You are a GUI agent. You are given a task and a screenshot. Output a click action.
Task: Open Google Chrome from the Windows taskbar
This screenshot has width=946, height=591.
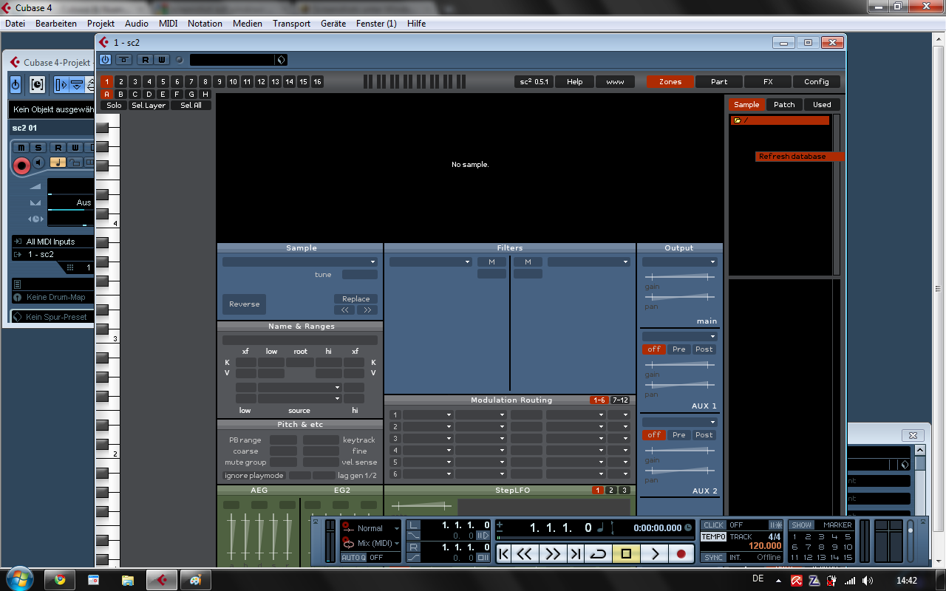pyautogui.click(x=60, y=580)
